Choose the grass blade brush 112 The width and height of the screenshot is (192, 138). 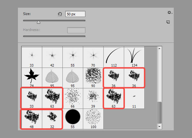point(114,56)
